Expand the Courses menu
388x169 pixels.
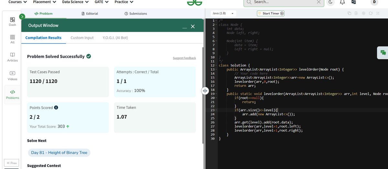[x=17, y=2]
